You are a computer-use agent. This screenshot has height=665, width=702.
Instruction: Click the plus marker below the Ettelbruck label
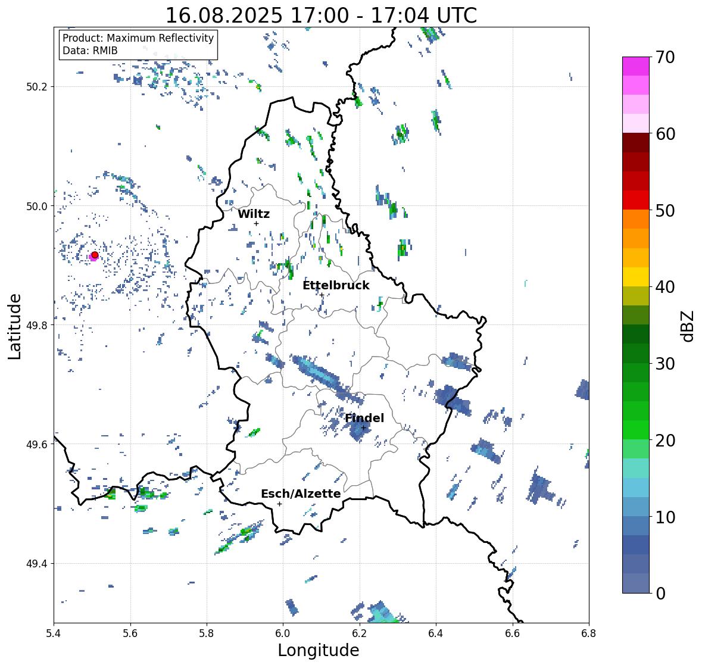pos(322,295)
